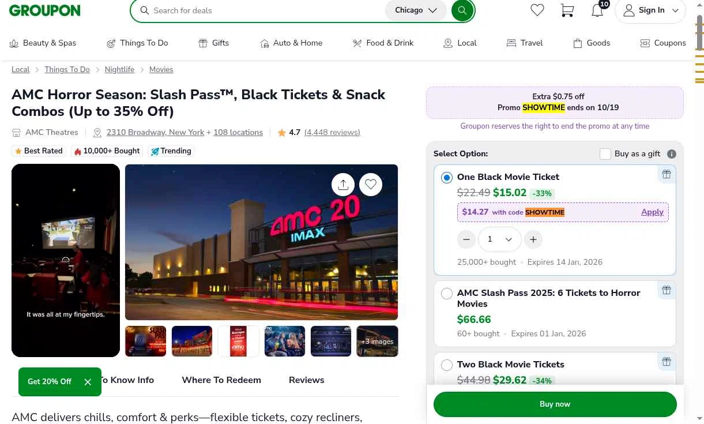The width and height of the screenshot is (704, 424).
Task: Save deal with heart icon on image
Action: [x=371, y=185]
